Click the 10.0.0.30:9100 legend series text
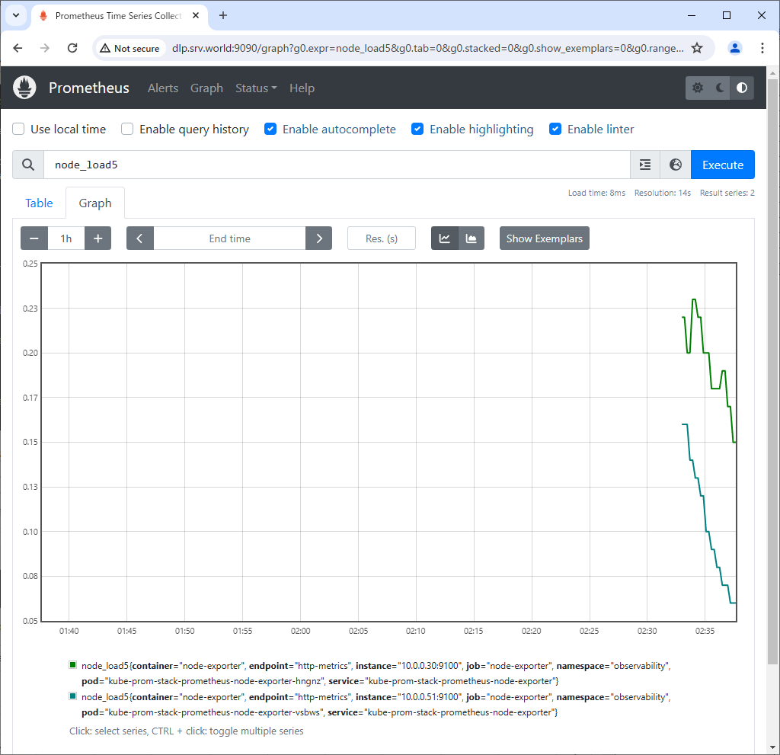The height and width of the screenshot is (755, 780). tap(376, 673)
